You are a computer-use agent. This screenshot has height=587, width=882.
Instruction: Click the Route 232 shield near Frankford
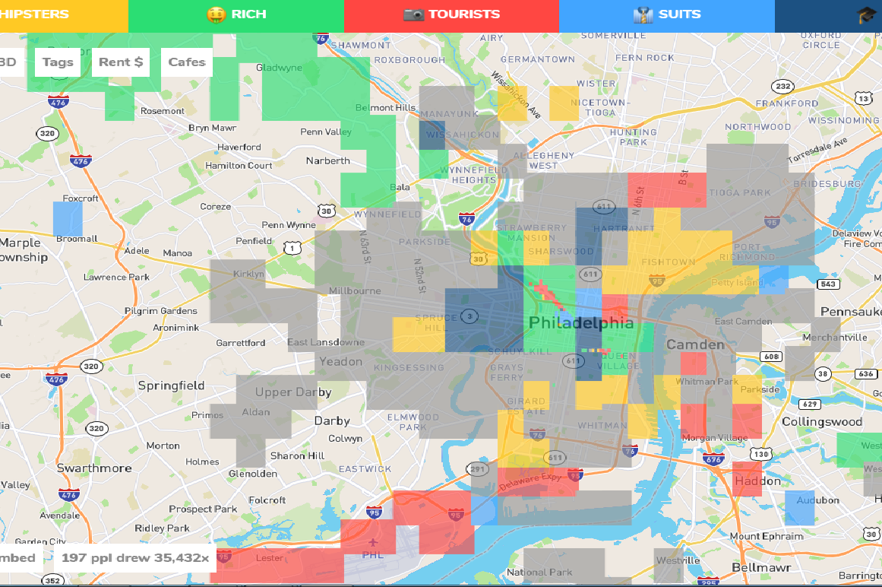[783, 87]
